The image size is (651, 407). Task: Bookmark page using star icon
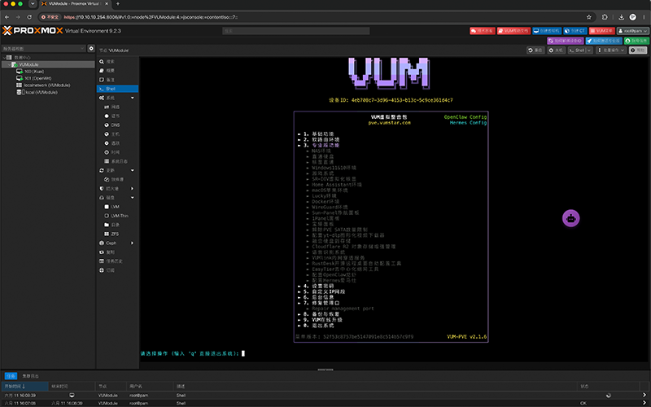(x=588, y=17)
